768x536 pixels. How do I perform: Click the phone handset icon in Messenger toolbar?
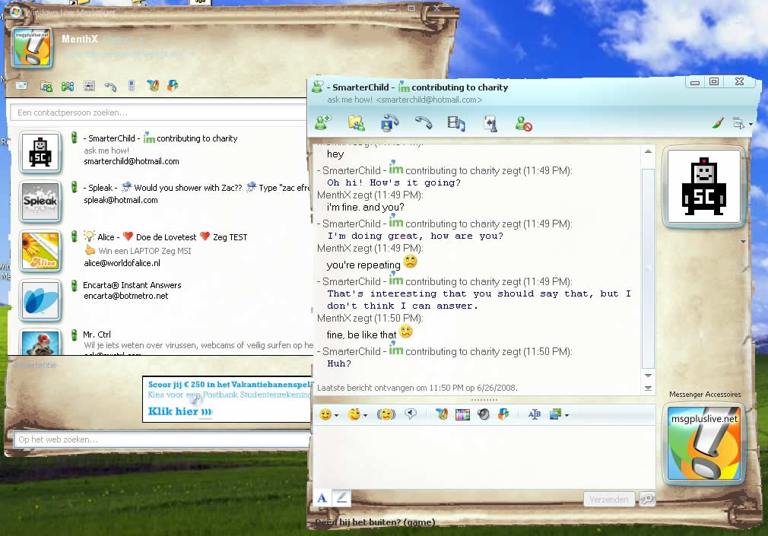coord(110,87)
